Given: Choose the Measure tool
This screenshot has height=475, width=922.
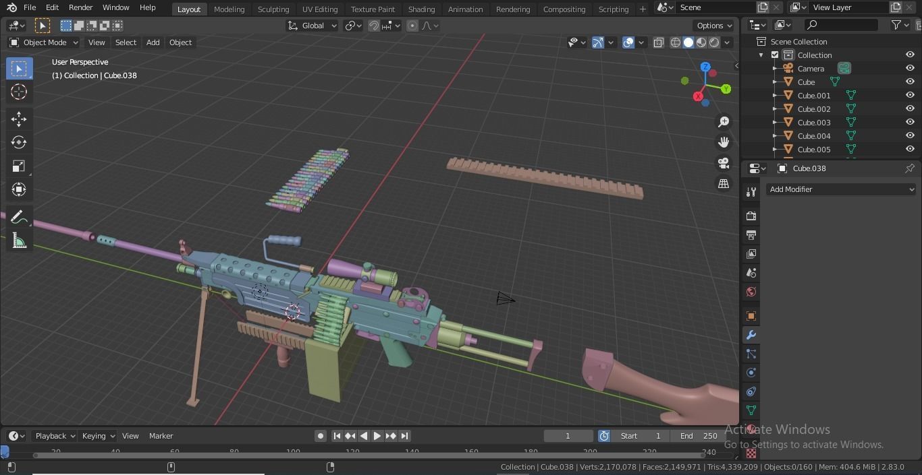Looking at the screenshot, I should click(x=19, y=241).
